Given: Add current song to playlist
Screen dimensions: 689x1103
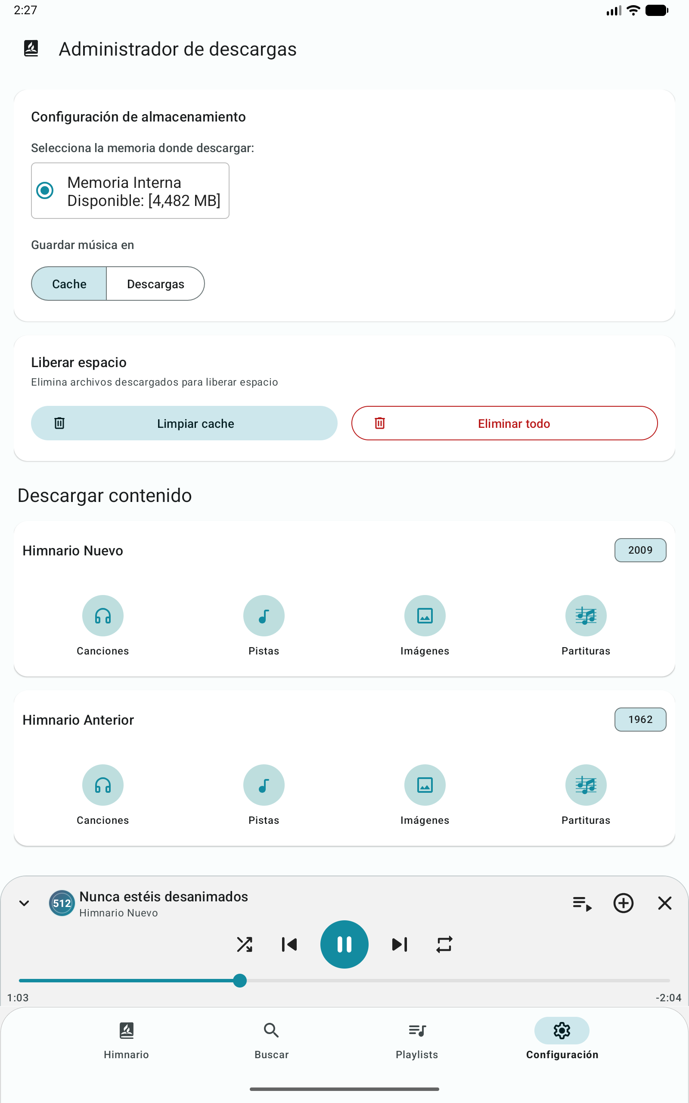Looking at the screenshot, I should [624, 903].
